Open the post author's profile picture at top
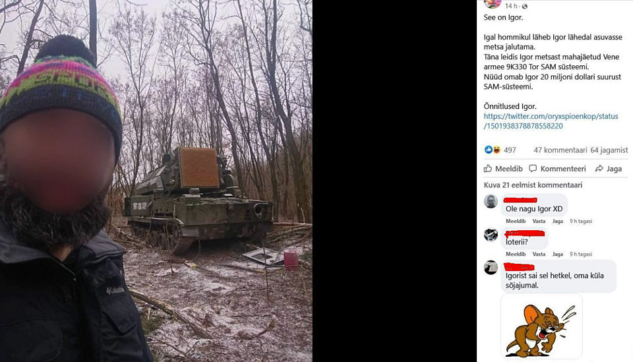The image size is (633, 362). (492, 4)
